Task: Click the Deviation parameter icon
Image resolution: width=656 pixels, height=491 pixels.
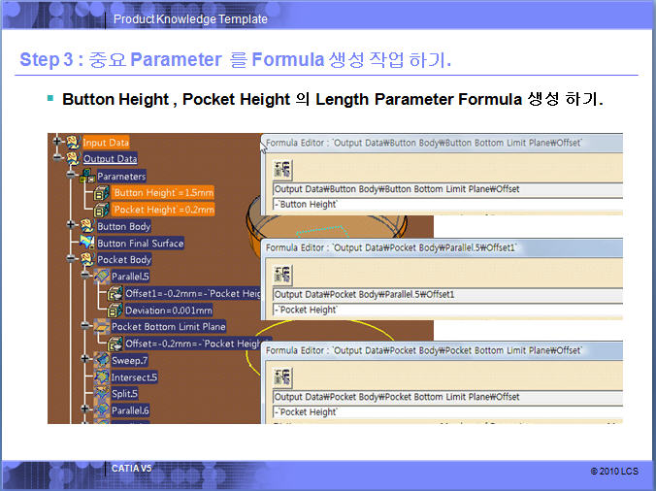Action: click(115, 310)
